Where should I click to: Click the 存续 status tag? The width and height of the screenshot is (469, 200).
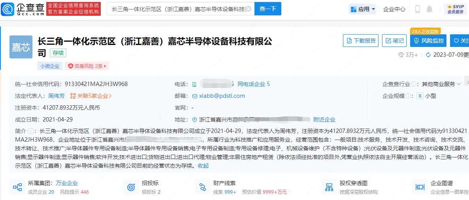[x=58, y=53]
